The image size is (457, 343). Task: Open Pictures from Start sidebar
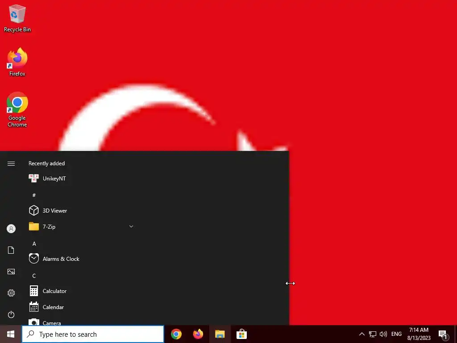click(x=11, y=272)
